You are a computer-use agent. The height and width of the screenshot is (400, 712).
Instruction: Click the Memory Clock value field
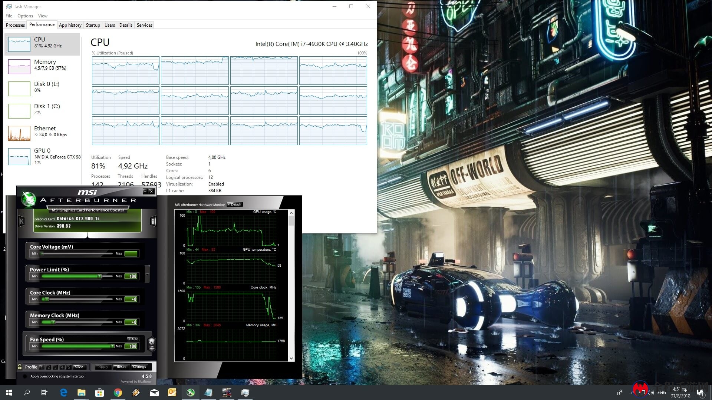pyautogui.click(x=131, y=322)
